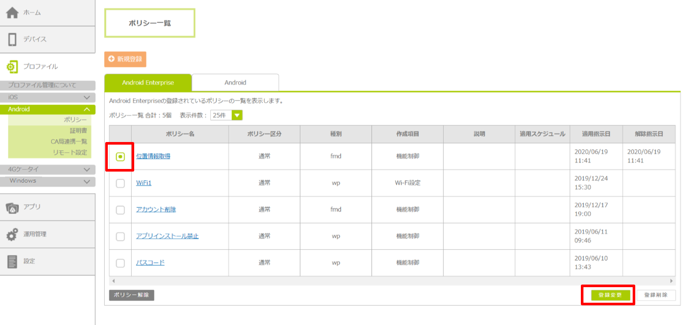Expand the 4Gケータイ sidebar section
The width and height of the screenshot is (685, 325).
coord(87,169)
